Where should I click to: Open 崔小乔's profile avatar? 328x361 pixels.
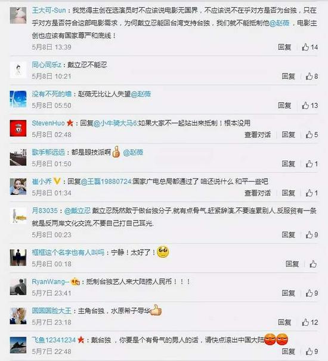tap(18, 186)
